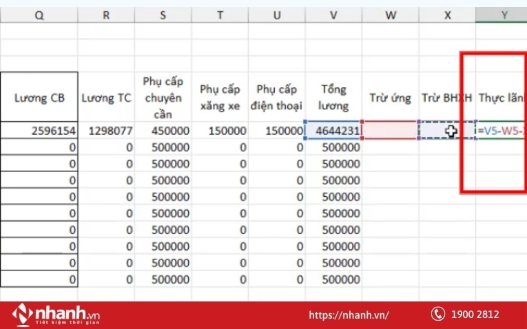Select the Tổng lương cell showing 4644231
Image resolution: width=527 pixels, height=329 pixels.
pyautogui.click(x=334, y=130)
